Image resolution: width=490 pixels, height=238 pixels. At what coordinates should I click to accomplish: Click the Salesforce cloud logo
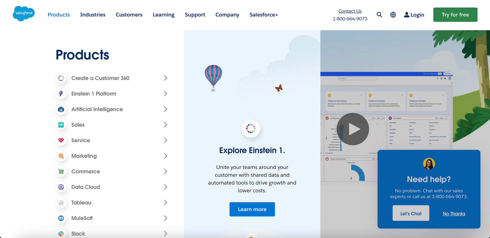coord(23,14)
